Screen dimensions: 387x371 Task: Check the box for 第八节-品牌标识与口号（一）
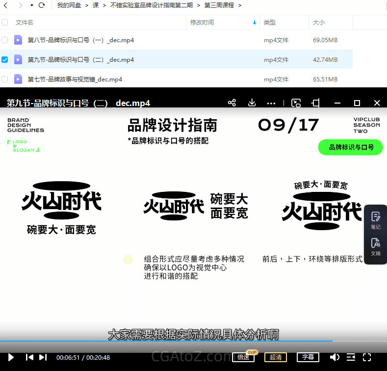pos(5,40)
